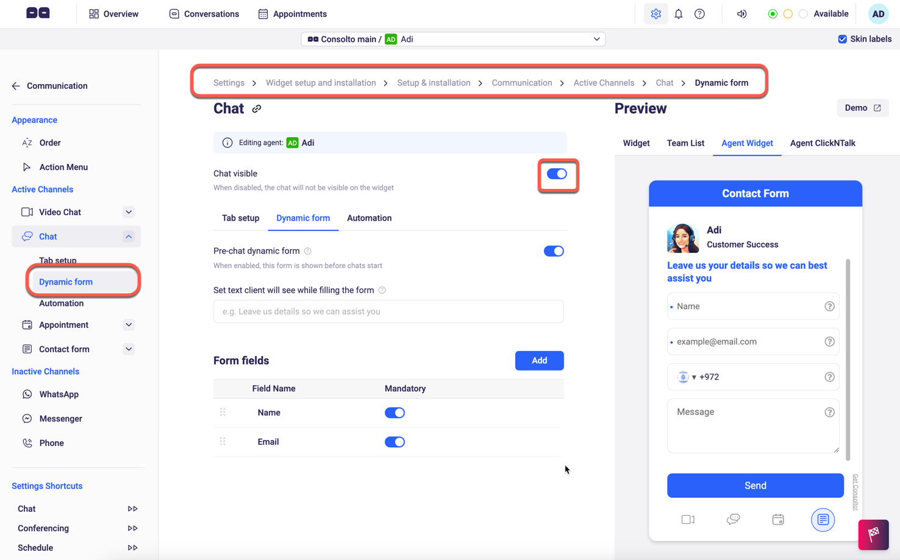Click preview Message textarea

(753, 426)
